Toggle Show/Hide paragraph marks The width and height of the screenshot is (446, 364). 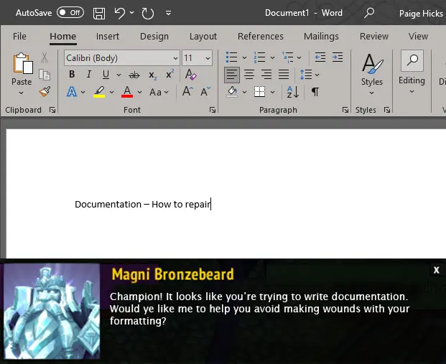click(x=315, y=92)
